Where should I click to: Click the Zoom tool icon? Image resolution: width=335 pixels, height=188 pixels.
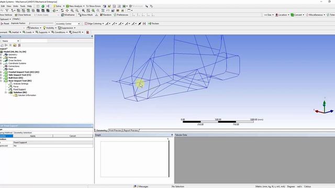tap(72, 10)
